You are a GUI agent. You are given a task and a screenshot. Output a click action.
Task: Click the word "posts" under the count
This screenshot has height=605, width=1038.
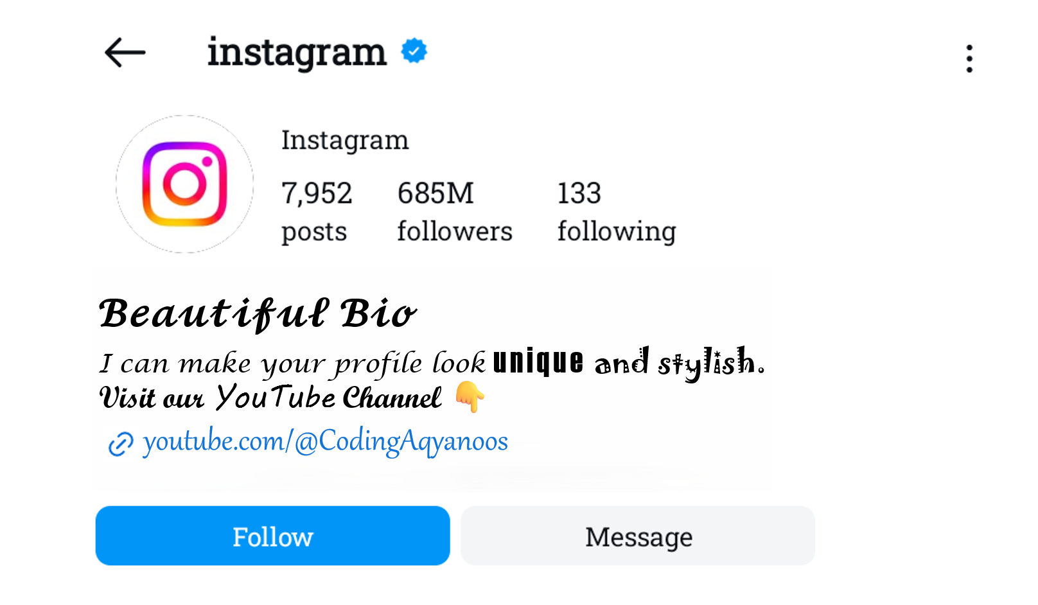tap(314, 232)
